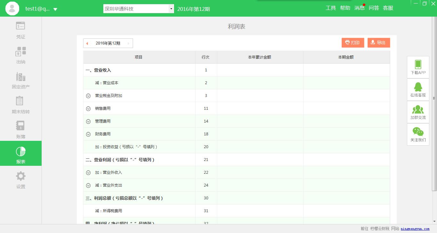Screen dimensions: 437x233
Task: Click the 下载APP phone icon
Action: [x=418, y=64]
